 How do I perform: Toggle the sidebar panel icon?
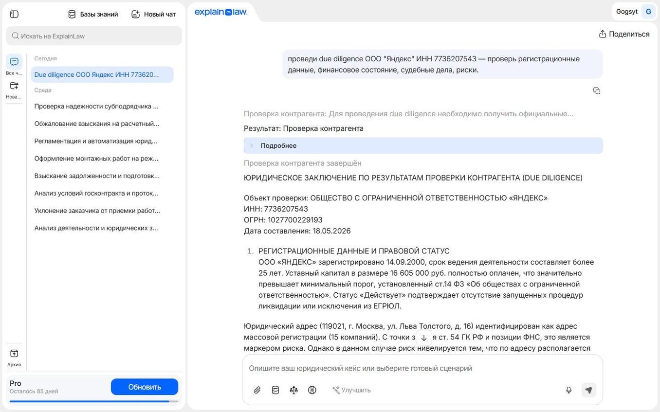coord(14,14)
